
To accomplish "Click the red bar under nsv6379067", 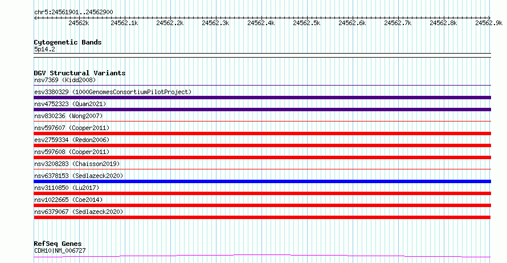I will [262, 217].
